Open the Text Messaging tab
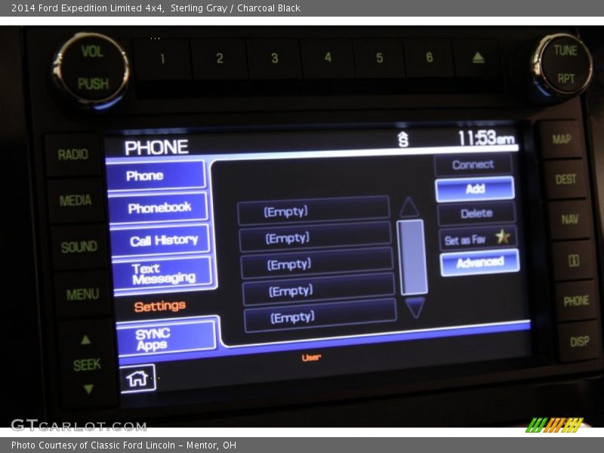 163,273
